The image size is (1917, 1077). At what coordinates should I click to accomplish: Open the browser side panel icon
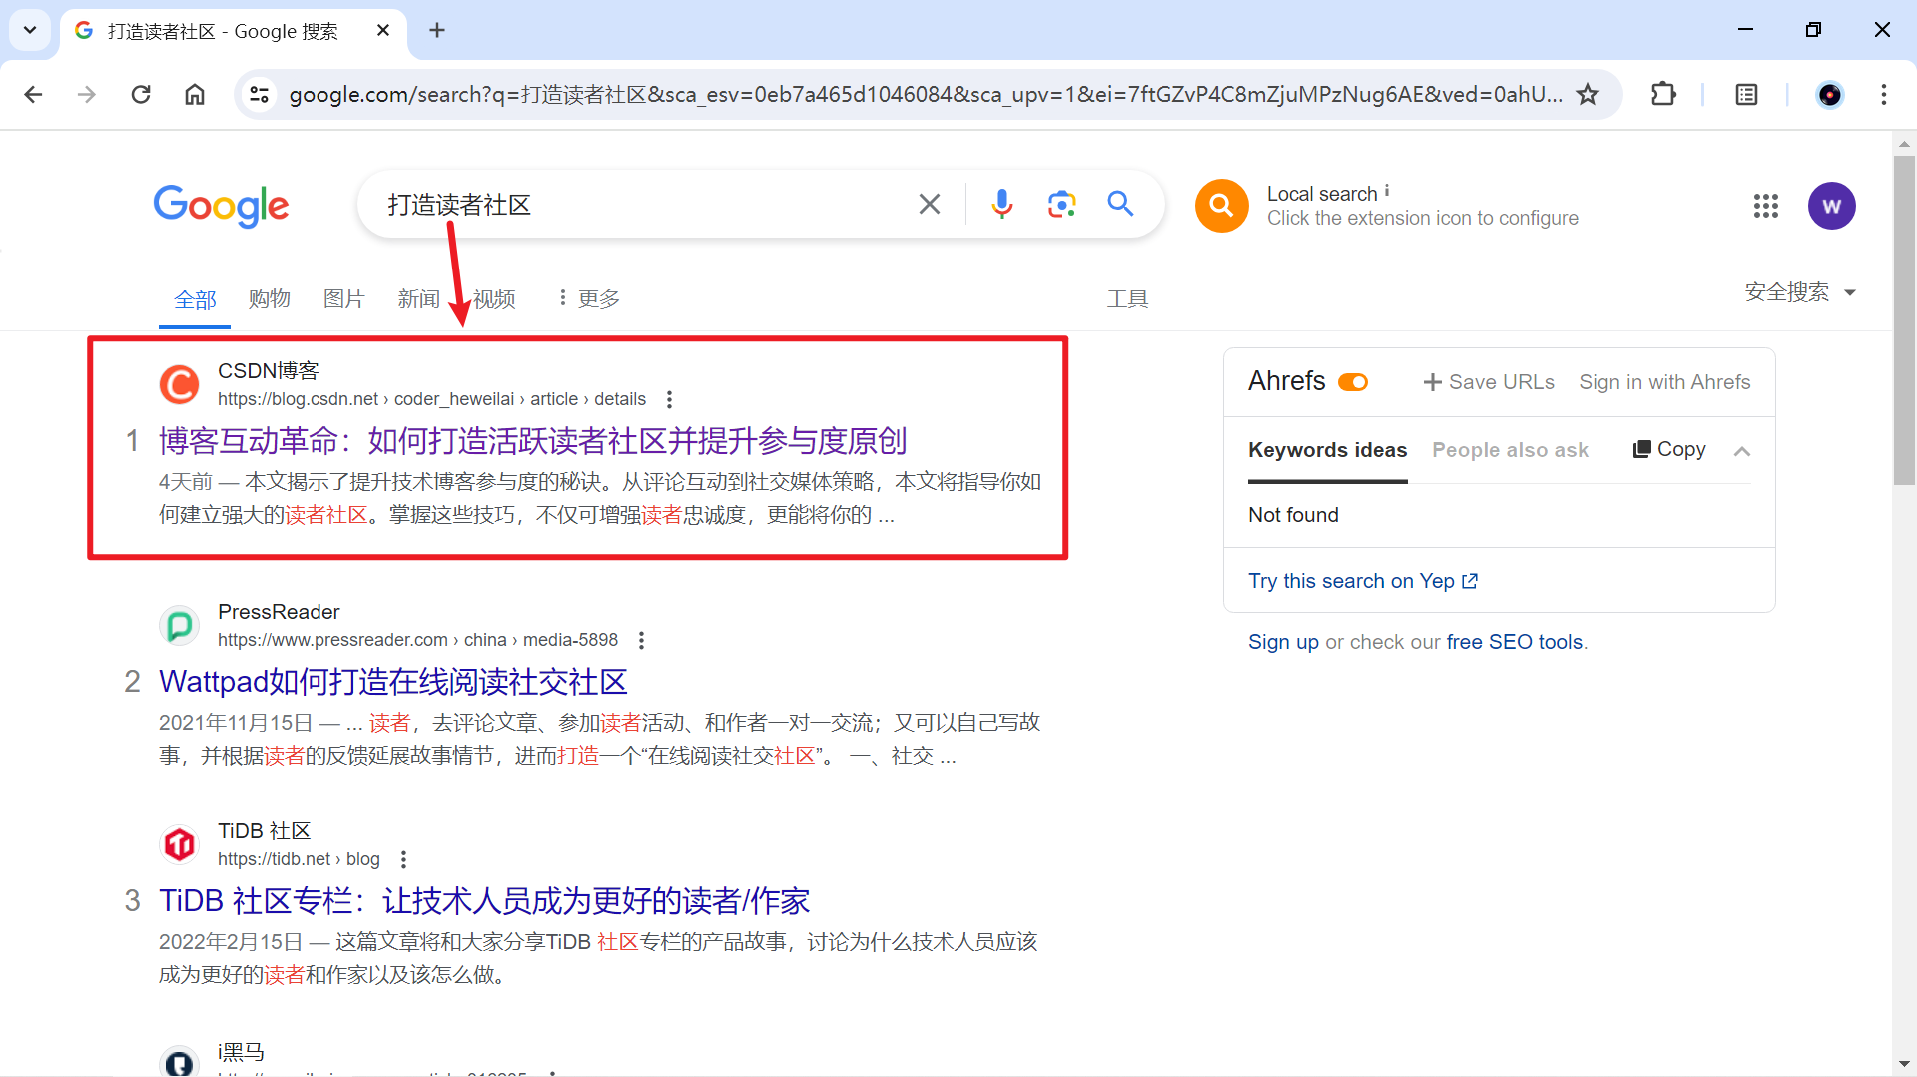1746,94
